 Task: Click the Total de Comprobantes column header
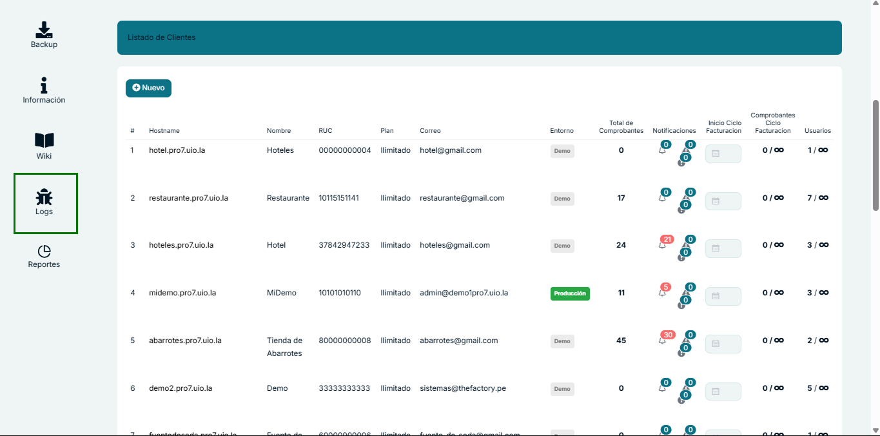tap(621, 127)
